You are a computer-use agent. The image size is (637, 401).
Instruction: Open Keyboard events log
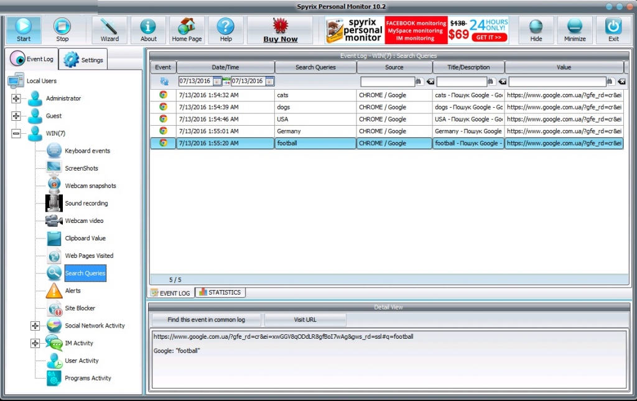pos(87,151)
